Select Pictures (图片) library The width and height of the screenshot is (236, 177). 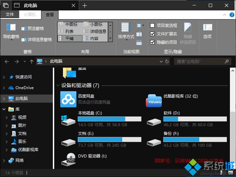[x=19, y=126]
